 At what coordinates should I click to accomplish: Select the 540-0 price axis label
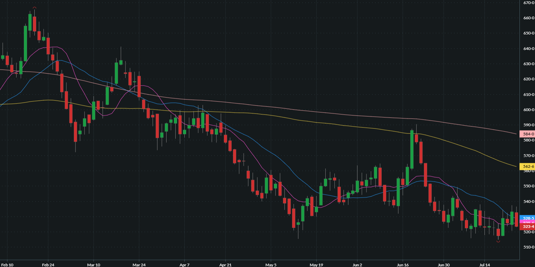528,201
